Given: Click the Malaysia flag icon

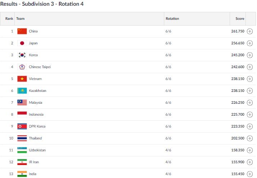Looking at the screenshot, I should click(x=22, y=103).
